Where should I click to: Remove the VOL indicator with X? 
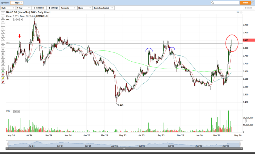[x=18, y=111]
